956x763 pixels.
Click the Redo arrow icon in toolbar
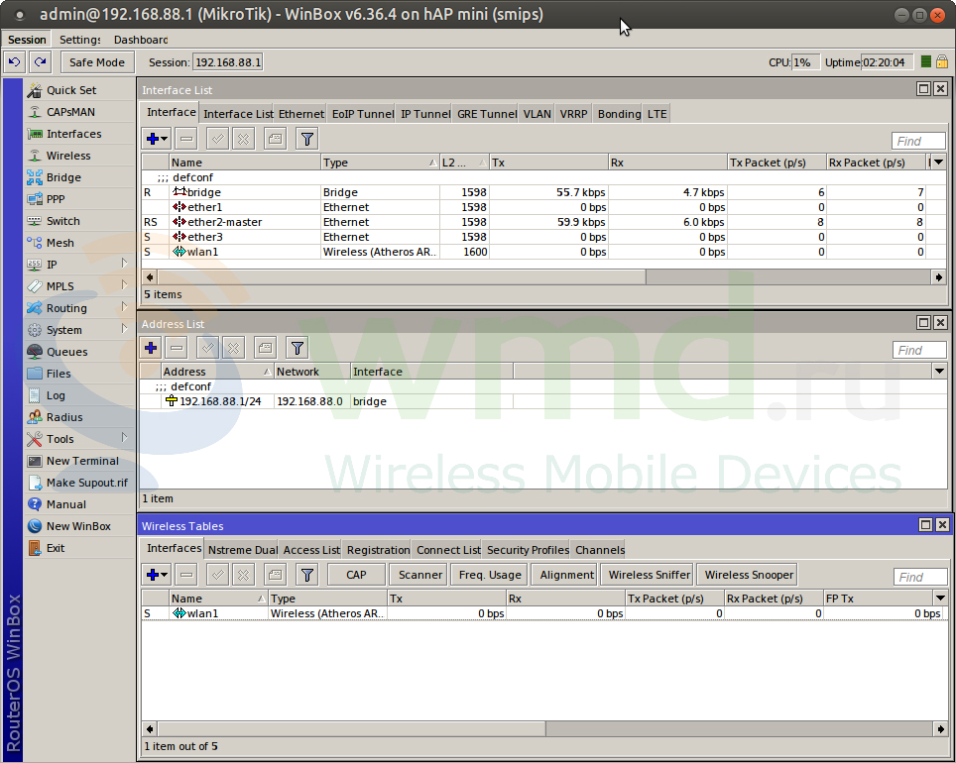coord(41,62)
